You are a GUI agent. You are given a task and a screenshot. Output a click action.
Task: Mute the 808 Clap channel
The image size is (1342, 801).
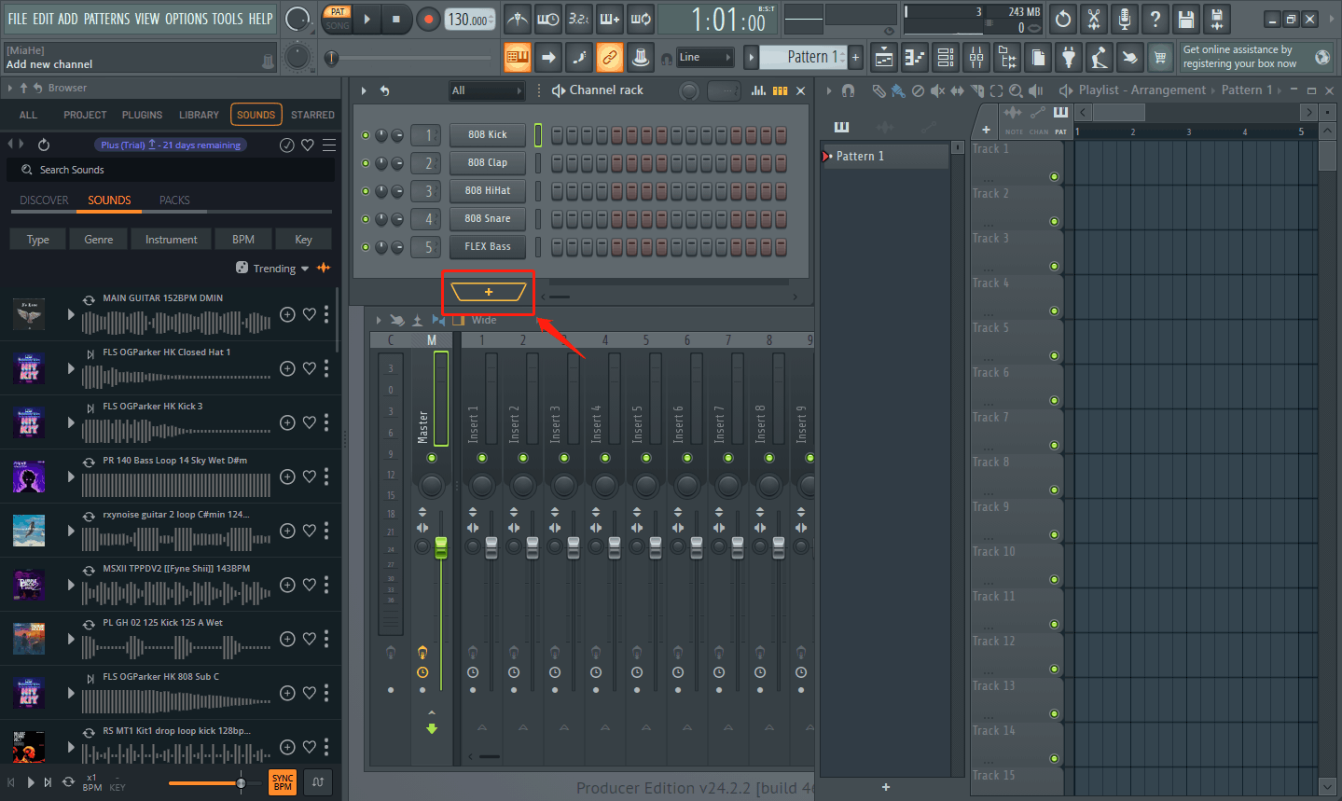366,163
